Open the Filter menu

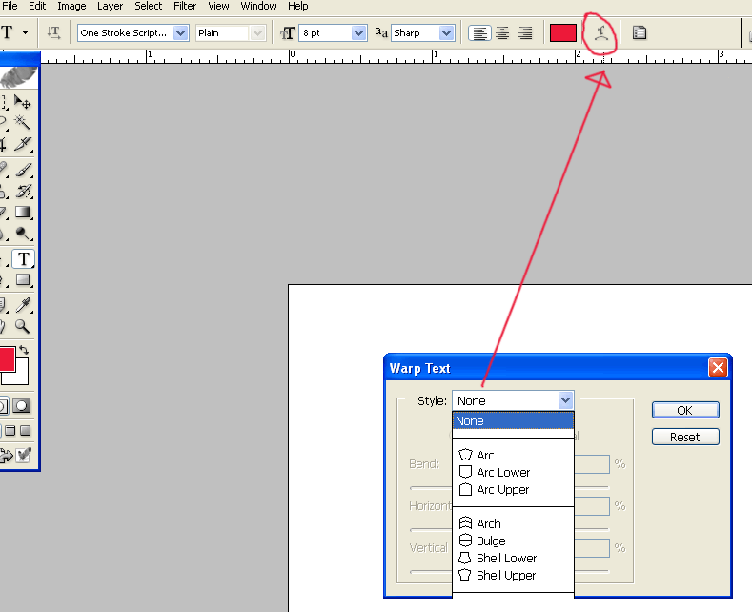tap(185, 6)
